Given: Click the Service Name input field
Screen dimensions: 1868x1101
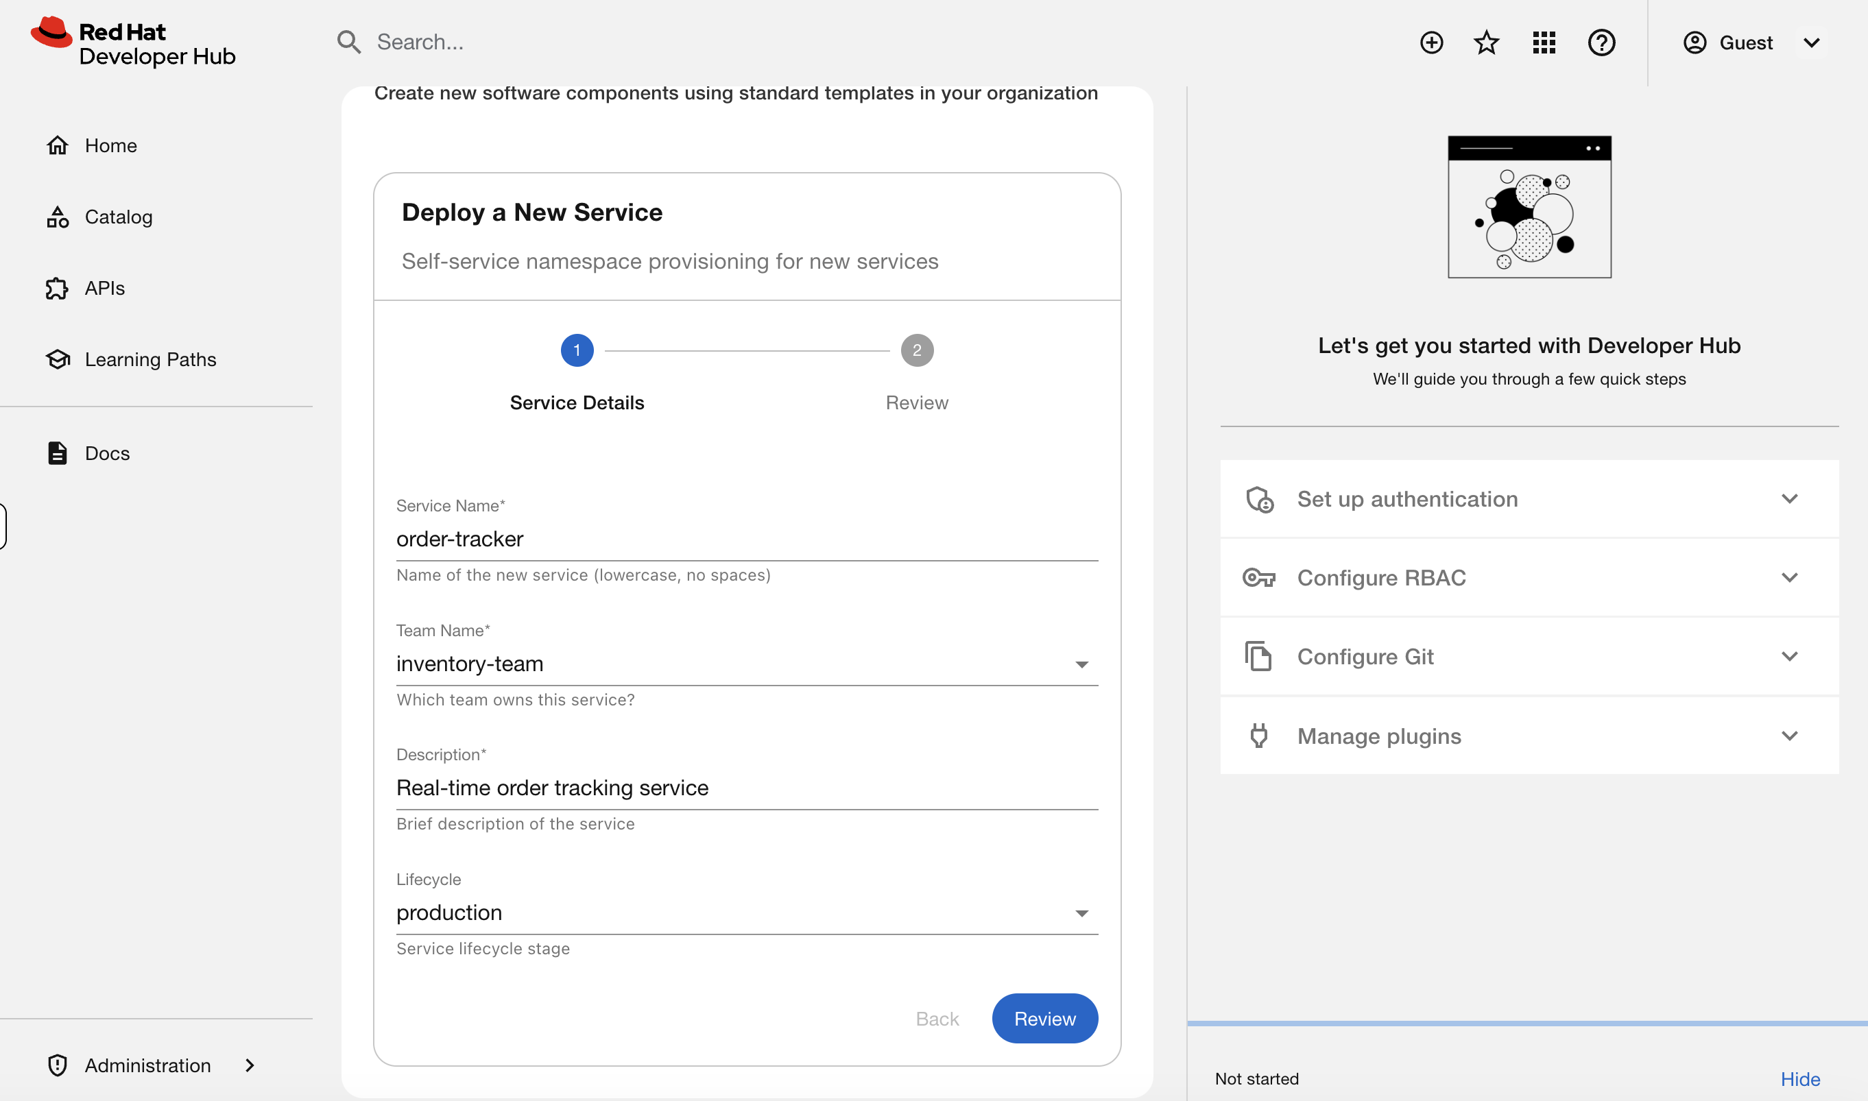Looking at the screenshot, I should [747, 540].
